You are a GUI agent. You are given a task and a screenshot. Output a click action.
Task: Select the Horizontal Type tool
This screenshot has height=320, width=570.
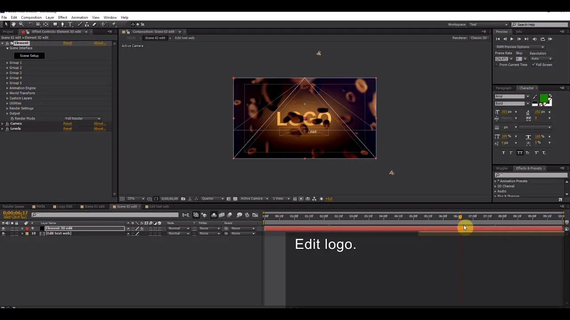click(70, 24)
